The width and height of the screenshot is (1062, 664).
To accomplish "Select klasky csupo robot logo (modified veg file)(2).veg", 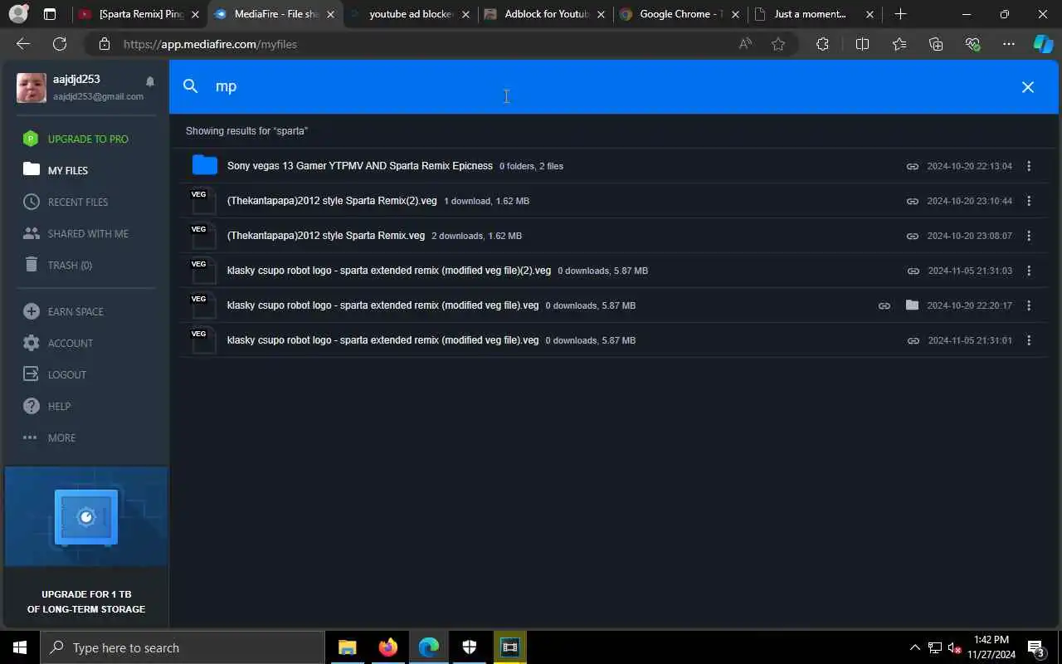I will [x=389, y=271].
